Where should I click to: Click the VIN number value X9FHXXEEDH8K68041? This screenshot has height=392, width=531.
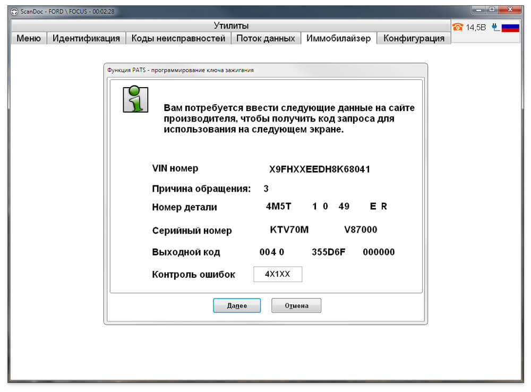point(320,169)
